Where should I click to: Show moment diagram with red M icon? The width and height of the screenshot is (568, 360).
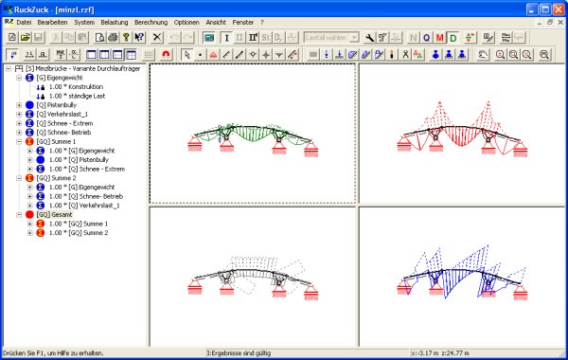pos(440,37)
